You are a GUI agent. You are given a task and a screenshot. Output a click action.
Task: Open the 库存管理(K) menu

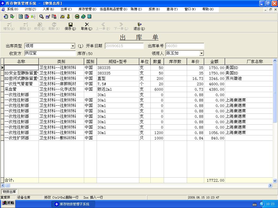(x=87, y=9)
